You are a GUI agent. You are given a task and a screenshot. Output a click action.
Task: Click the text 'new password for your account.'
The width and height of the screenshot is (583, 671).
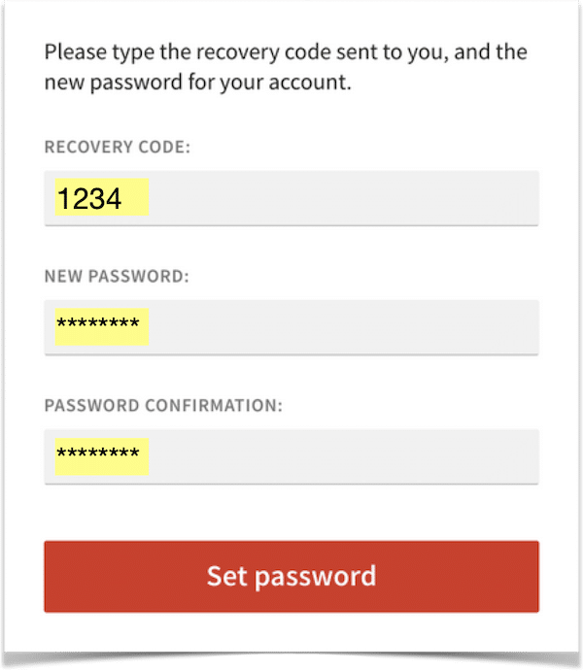[197, 83]
